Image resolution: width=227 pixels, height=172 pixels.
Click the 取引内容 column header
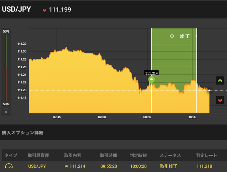73,155
